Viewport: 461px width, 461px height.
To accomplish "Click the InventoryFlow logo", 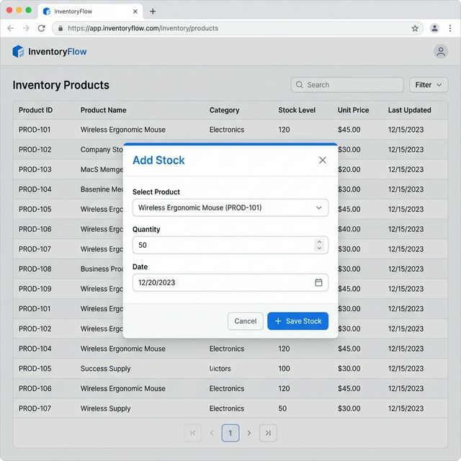I will click(50, 51).
